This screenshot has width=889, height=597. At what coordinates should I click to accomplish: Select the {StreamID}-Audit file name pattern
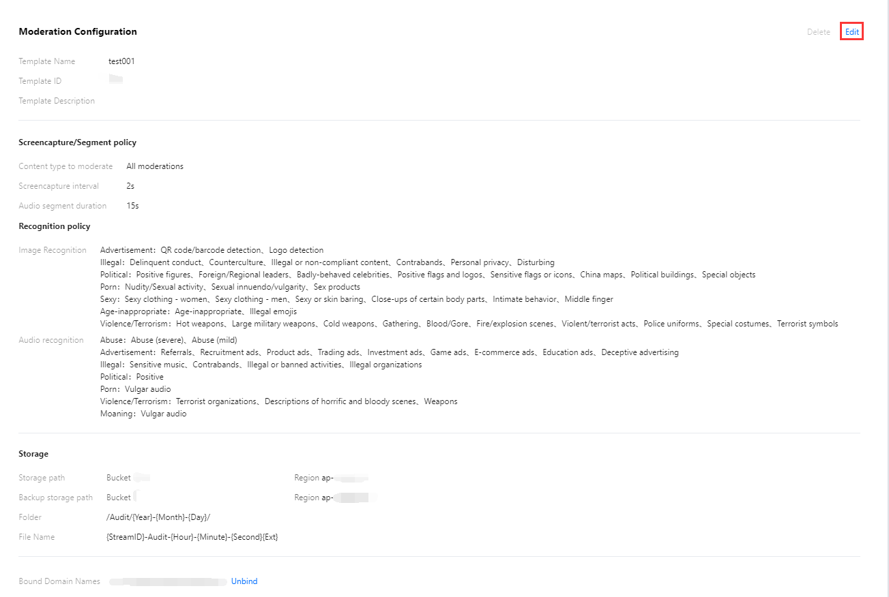[x=192, y=537]
